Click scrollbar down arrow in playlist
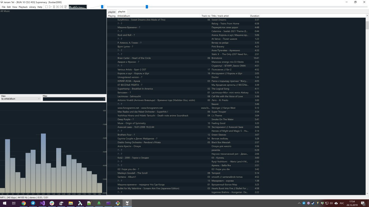 pos(367,193)
